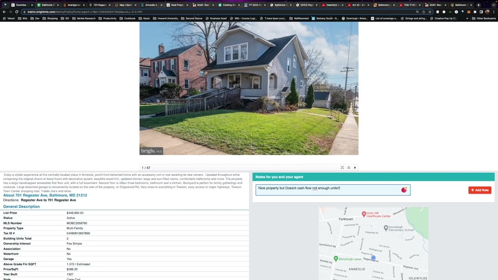Screen dimensions: 498x280
Task: Click Stoneleigh Lanes green map marker
Action: pyautogui.click(x=336, y=259)
